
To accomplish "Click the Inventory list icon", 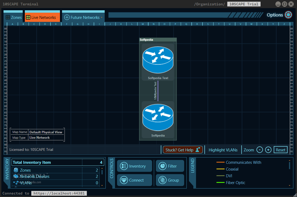I will coord(124,166).
